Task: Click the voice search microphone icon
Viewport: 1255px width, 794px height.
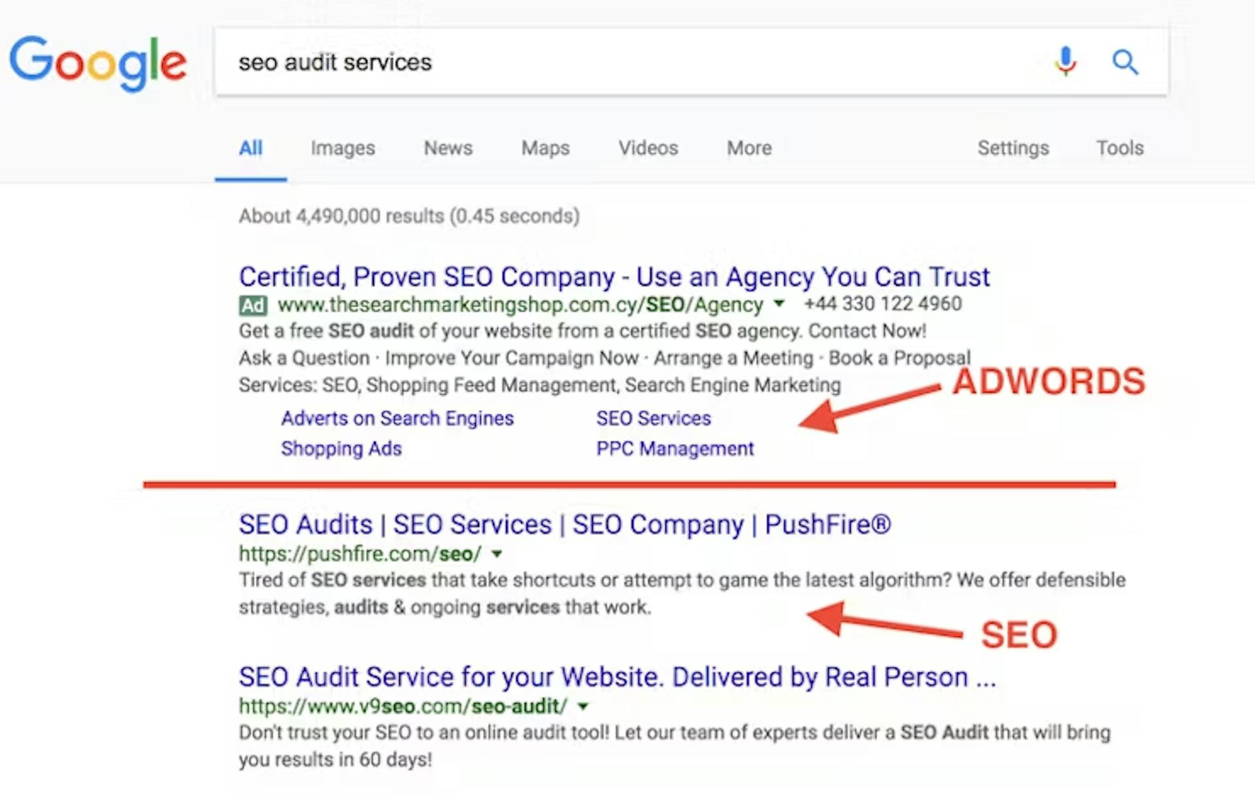Action: pyautogui.click(x=1065, y=61)
